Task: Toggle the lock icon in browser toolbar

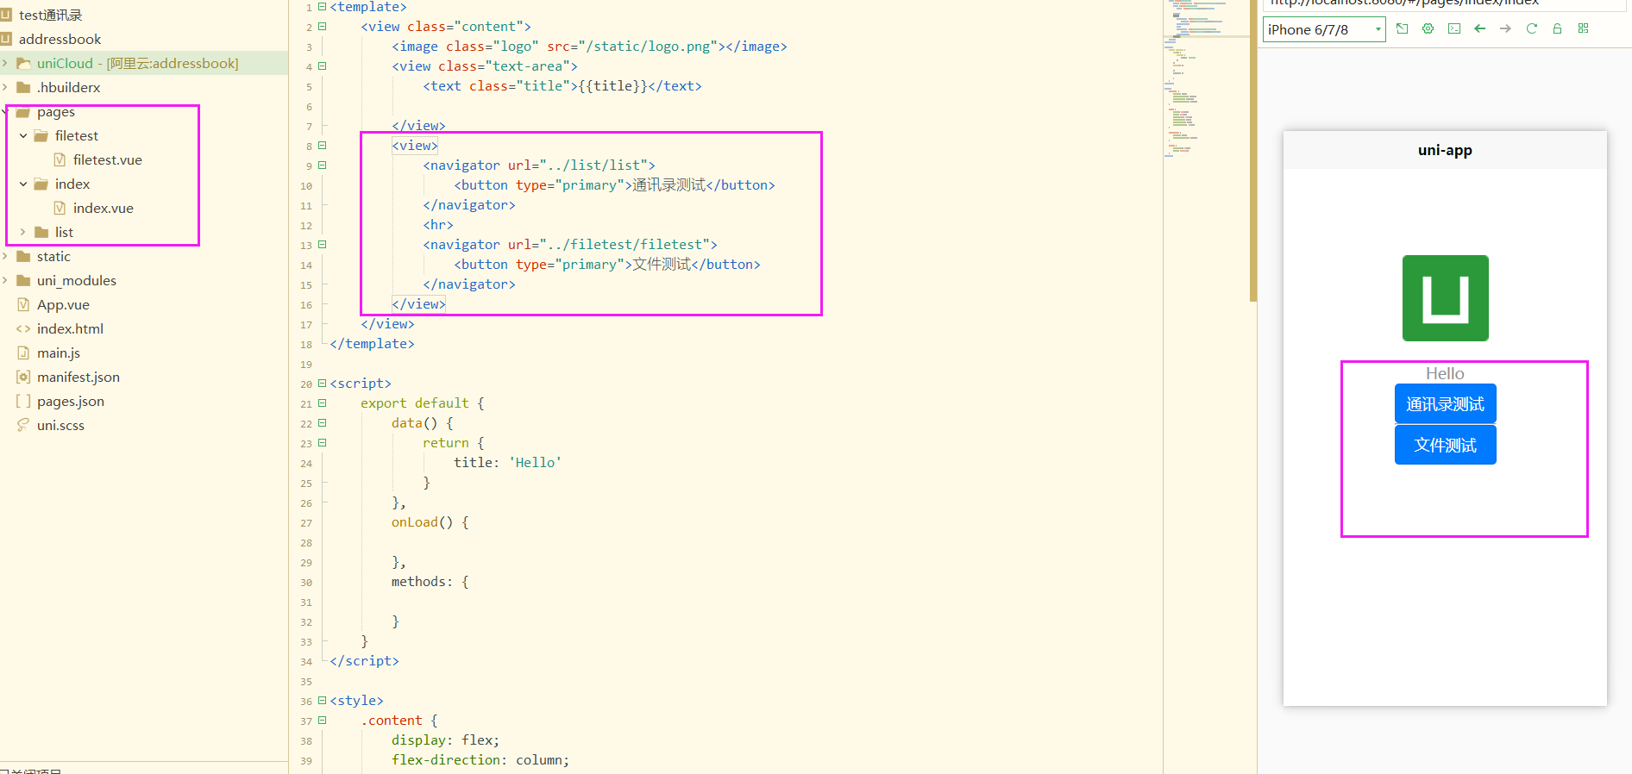Action: (x=1557, y=28)
